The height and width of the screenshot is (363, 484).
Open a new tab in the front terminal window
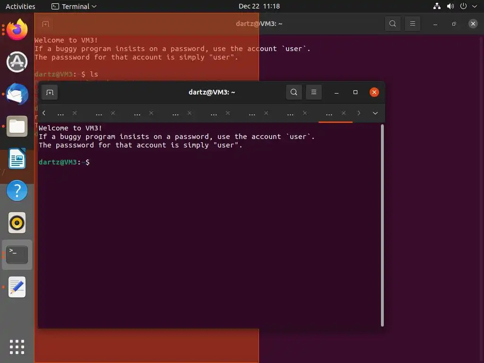tap(50, 92)
